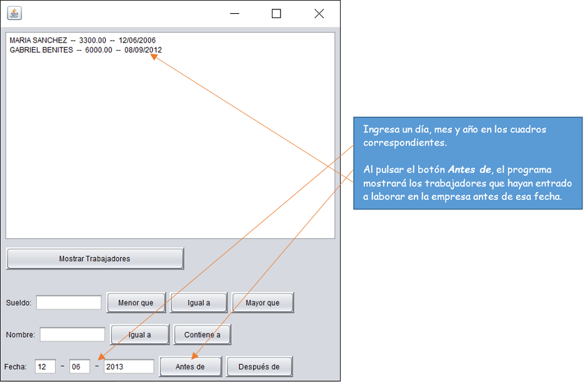
Task: Select the day field showing 12
Action: pos(45,366)
